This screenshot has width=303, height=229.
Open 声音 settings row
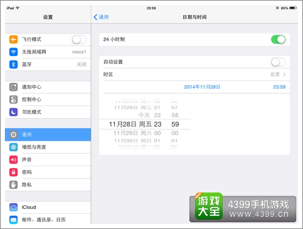[48, 160]
